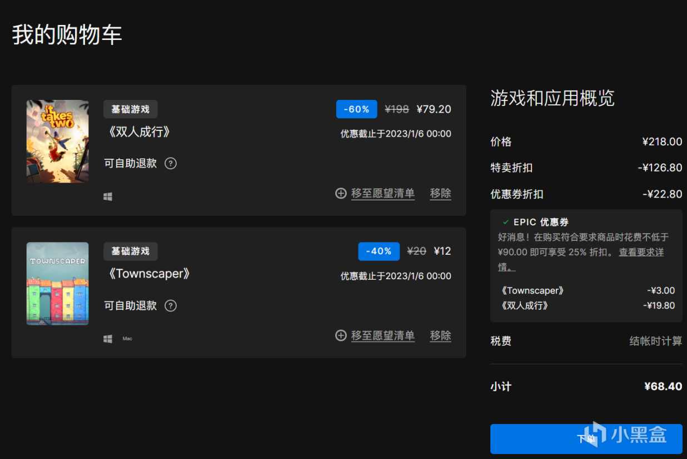Click the 价格 label in summary
687x459 pixels.
pos(501,142)
